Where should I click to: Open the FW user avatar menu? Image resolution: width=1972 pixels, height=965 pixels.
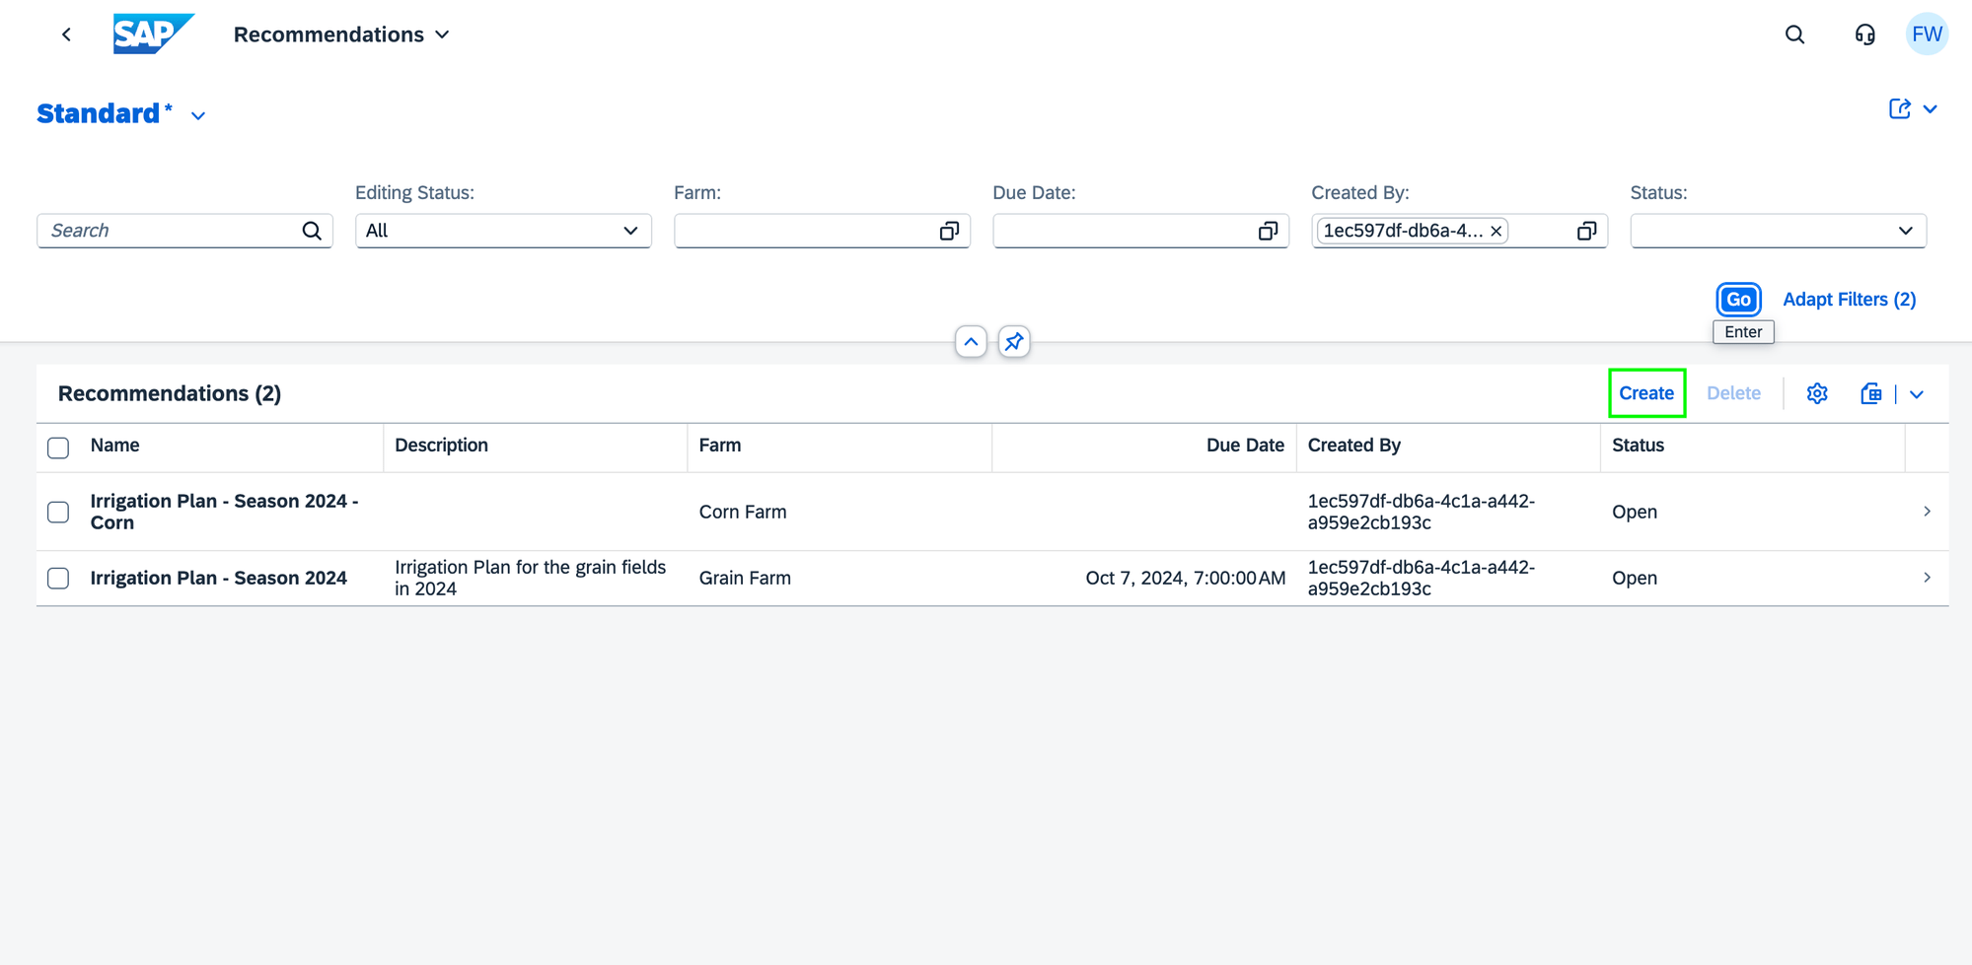(1927, 34)
